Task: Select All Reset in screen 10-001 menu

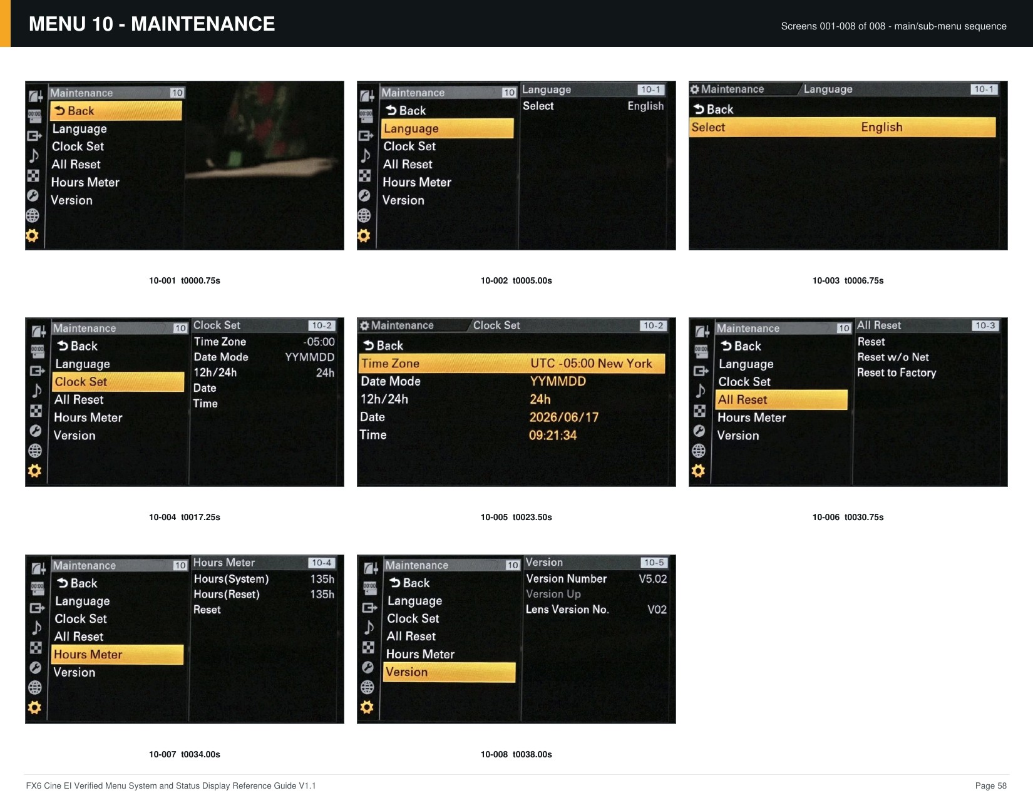Action: tap(76, 165)
